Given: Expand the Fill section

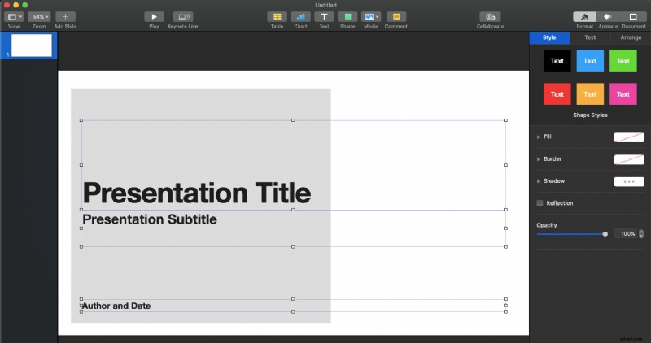Looking at the screenshot, I should [x=539, y=137].
